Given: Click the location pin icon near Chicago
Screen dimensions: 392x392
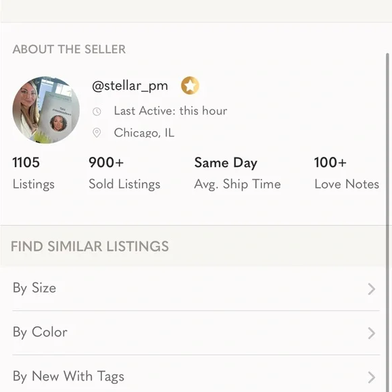Looking at the screenshot, I should pyautogui.click(x=97, y=132).
